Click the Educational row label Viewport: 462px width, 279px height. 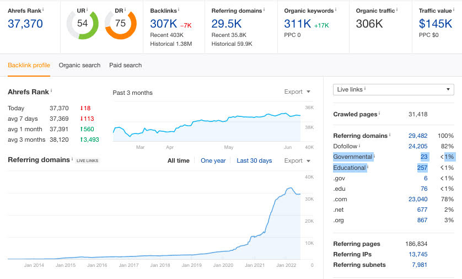[350, 168]
